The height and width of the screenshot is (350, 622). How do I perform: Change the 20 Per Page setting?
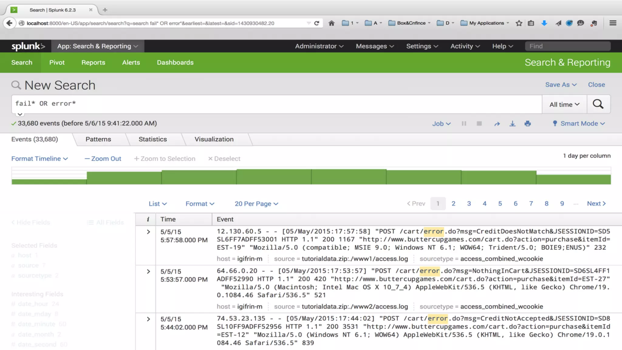pyautogui.click(x=256, y=204)
